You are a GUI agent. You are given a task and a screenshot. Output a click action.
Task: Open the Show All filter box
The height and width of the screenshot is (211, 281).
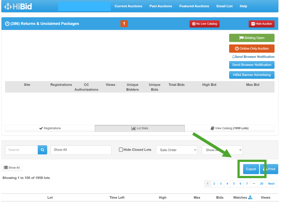81,150
